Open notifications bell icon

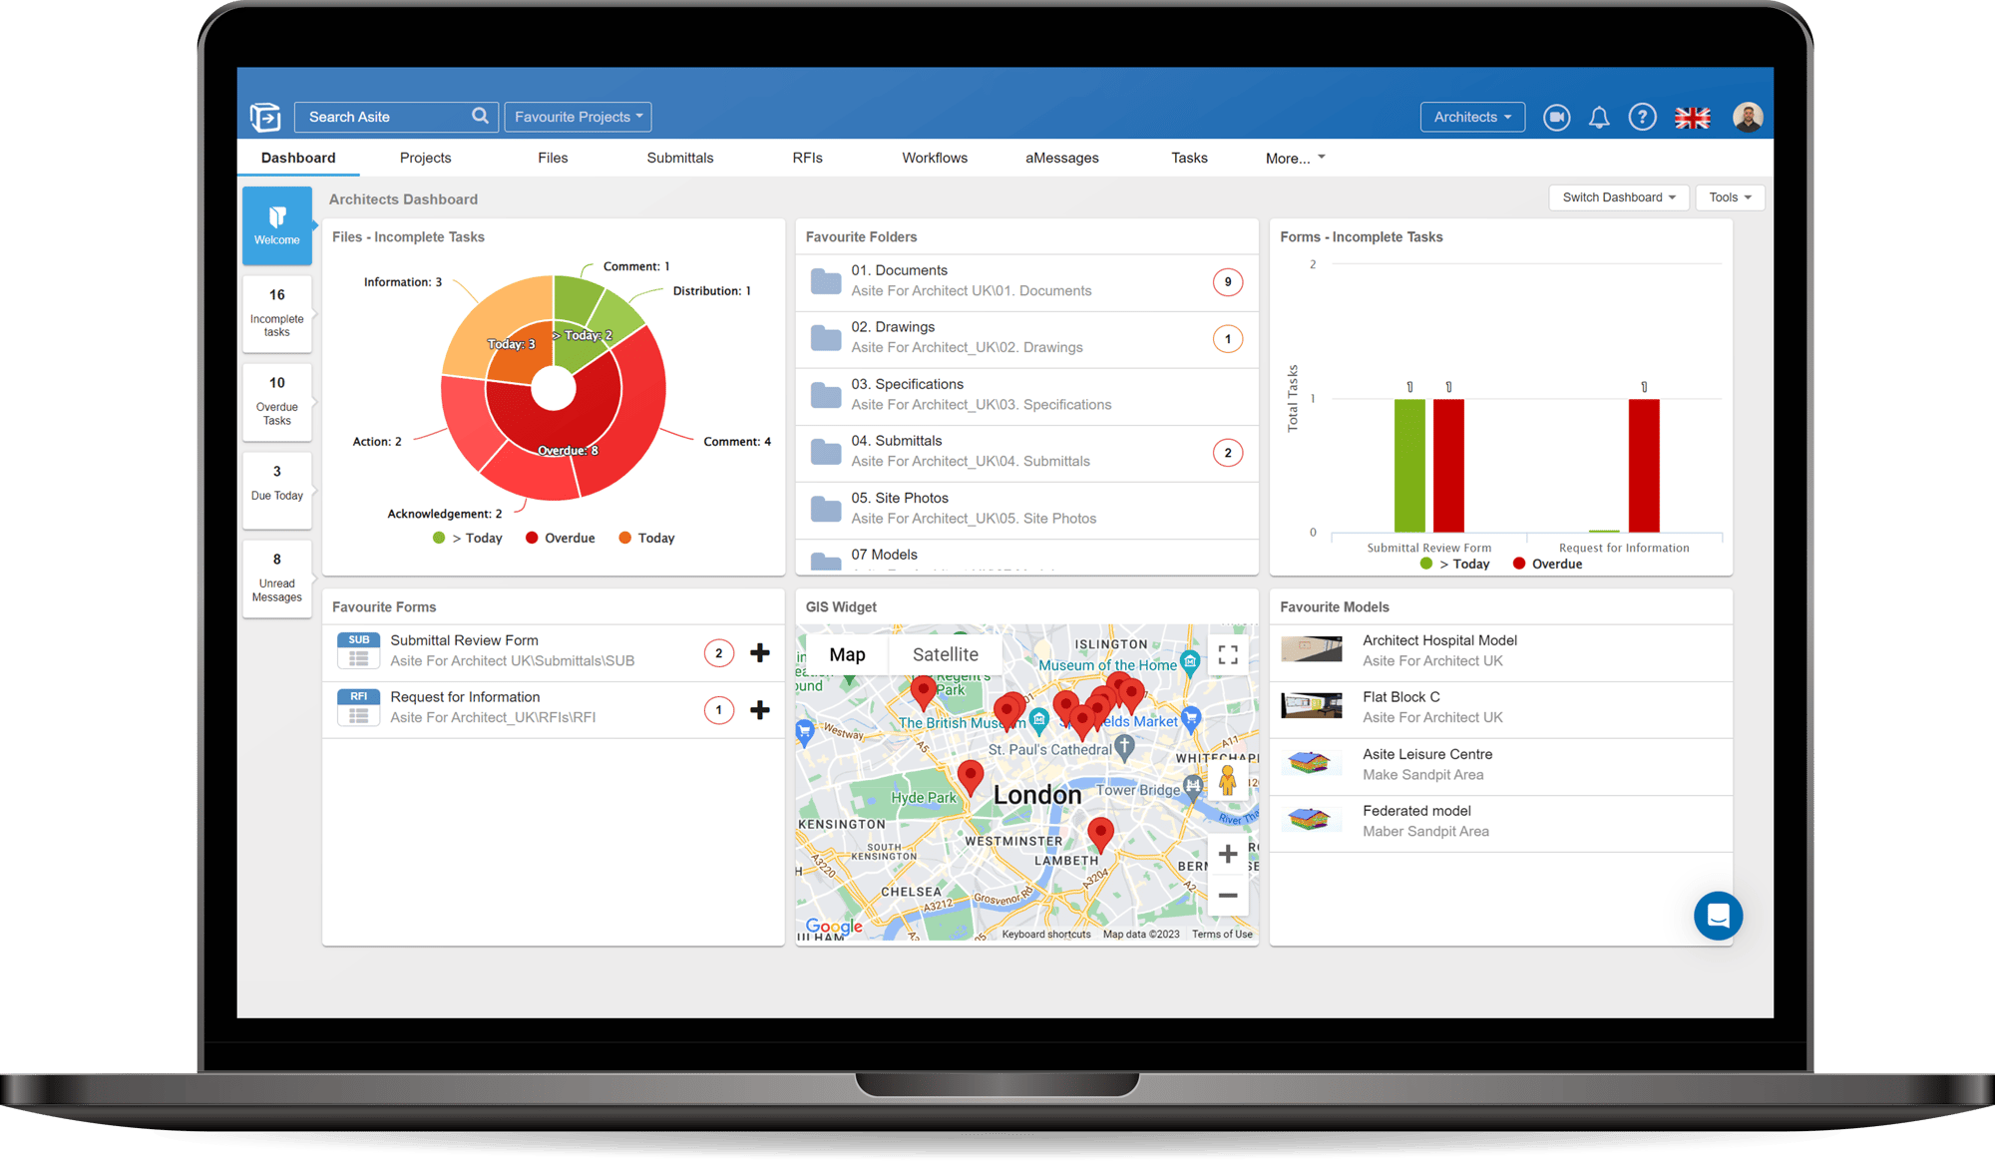click(x=1599, y=118)
